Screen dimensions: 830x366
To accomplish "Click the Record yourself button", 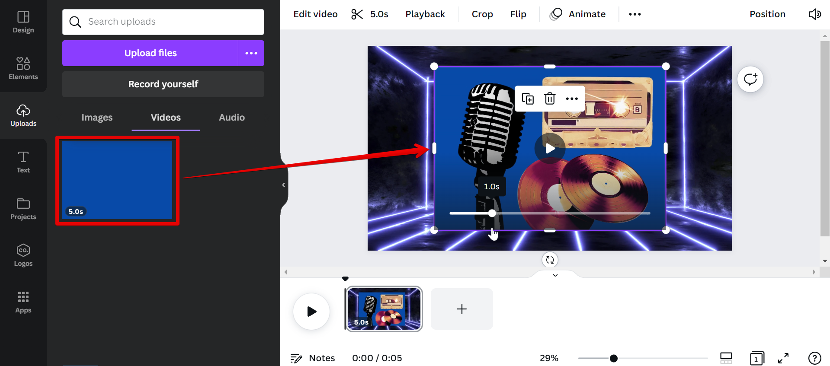I will coord(163,84).
